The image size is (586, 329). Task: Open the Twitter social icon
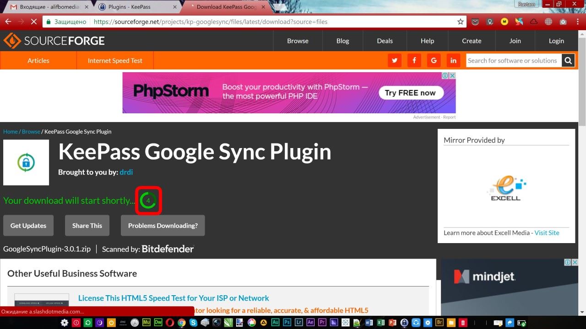(x=395, y=60)
